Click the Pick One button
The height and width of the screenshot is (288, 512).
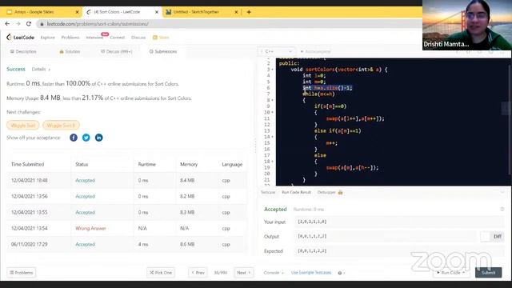(x=161, y=273)
